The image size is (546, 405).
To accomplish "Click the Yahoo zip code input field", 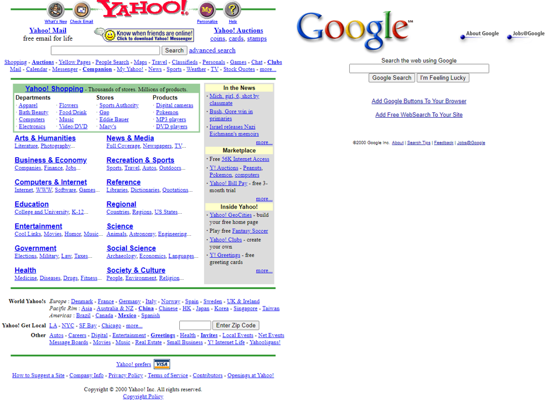I will pos(195,326).
